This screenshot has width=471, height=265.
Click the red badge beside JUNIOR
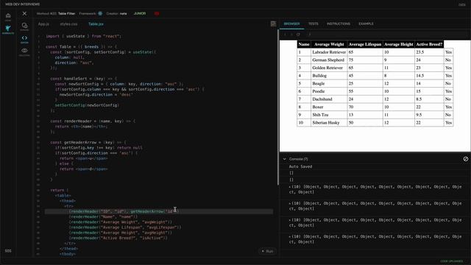point(157,13)
